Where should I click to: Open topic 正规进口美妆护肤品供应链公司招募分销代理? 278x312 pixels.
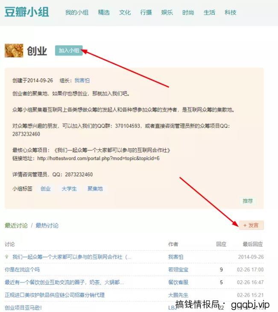click(x=55, y=295)
